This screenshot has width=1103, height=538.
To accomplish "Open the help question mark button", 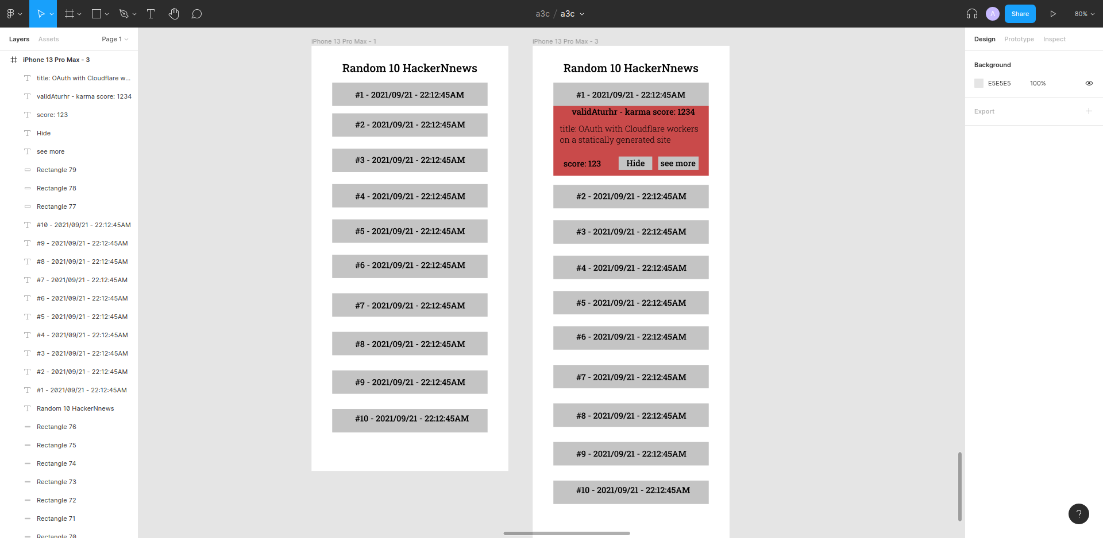I will (1079, 514).
